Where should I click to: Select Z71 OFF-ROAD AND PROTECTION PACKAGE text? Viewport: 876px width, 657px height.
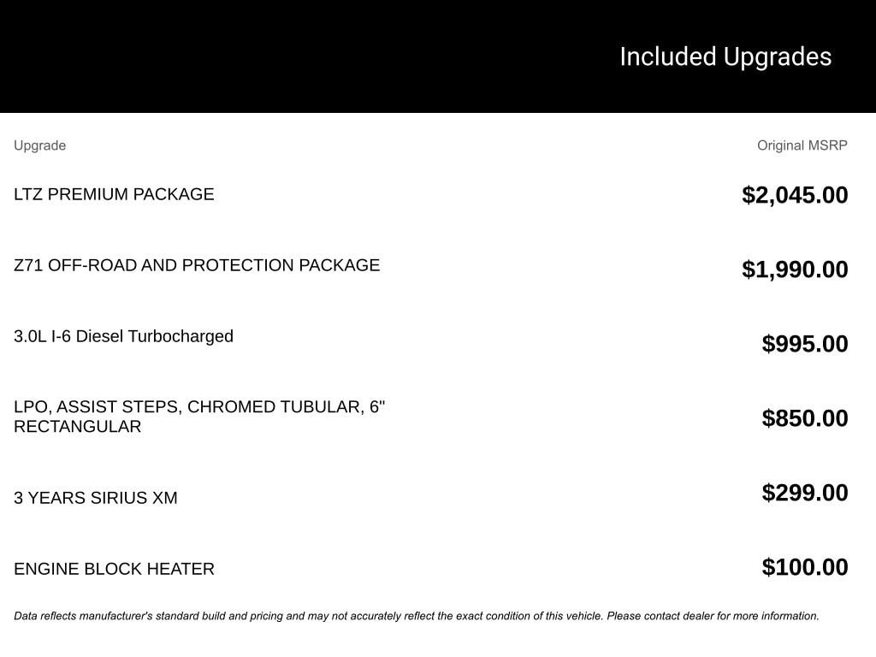point(197,265)
